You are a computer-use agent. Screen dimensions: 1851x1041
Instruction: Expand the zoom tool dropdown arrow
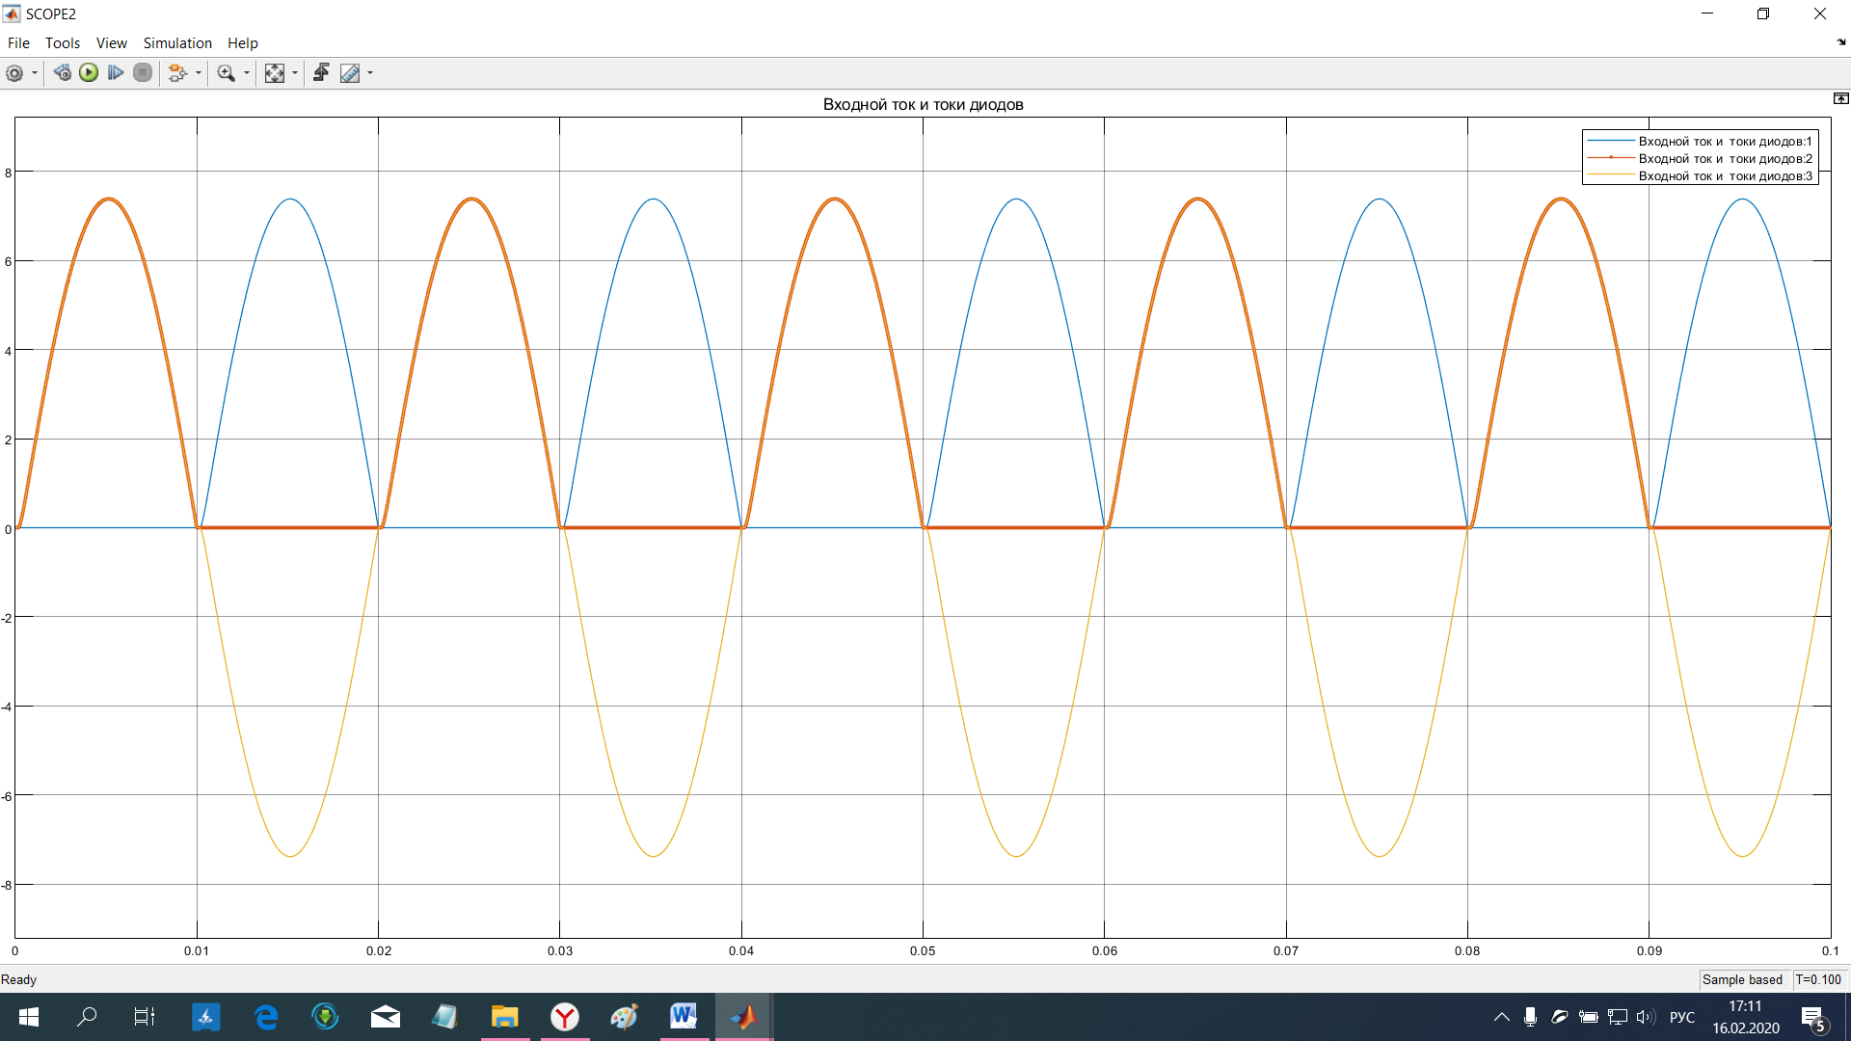(x=247, y=73)
